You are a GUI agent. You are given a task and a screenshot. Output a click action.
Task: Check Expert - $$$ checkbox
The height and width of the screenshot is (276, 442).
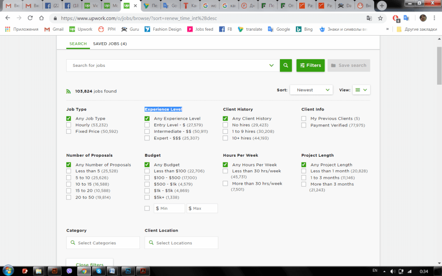click(x=147, y=138)
